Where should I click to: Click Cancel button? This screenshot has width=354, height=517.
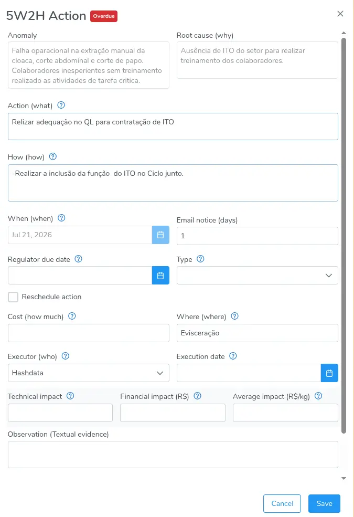(x=282, y=503)
